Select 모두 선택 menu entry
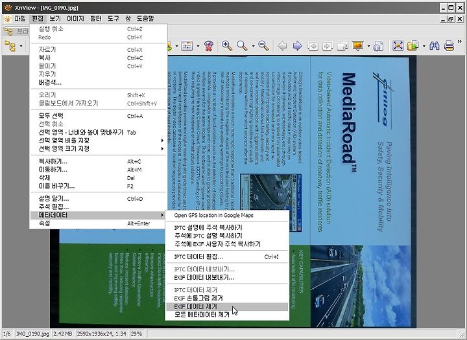The height and width of the screenshot is (340, 467). coord(99,116)
